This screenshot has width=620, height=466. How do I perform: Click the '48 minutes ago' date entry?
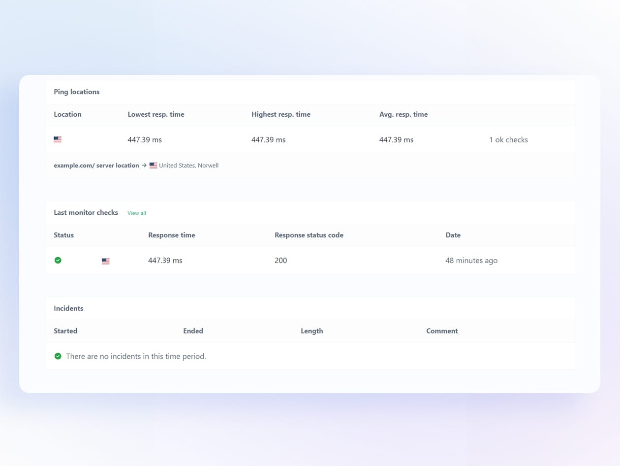tap(471, 261)
